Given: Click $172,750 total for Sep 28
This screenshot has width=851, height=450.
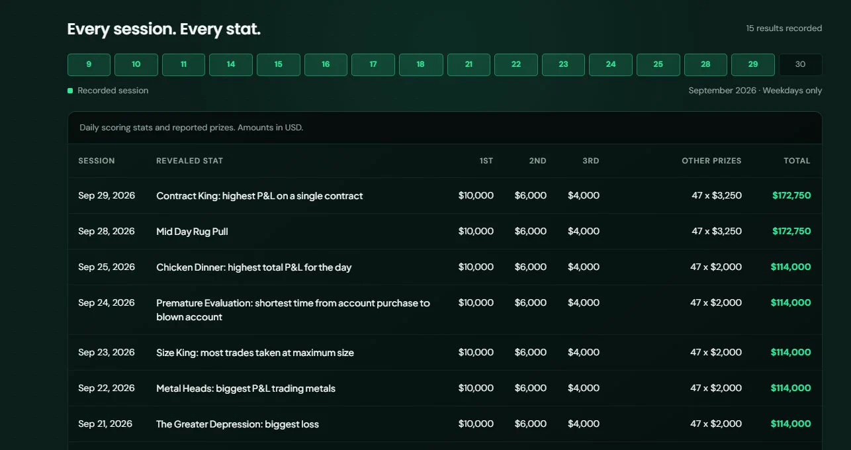Looking at the screenshot, I should click(x=791, y=232).
